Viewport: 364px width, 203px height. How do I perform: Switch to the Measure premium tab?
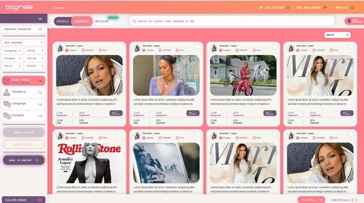point(102,21)
